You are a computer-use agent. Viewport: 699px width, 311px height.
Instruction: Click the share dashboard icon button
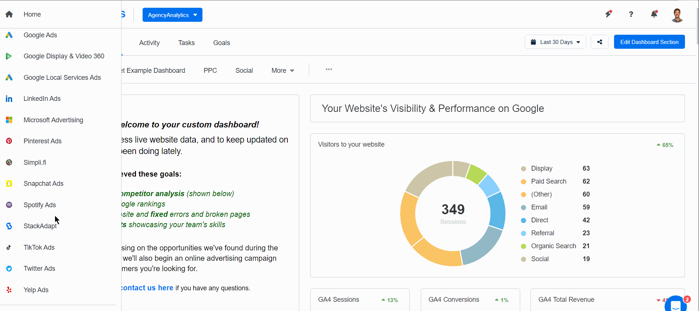click(600, 42)
